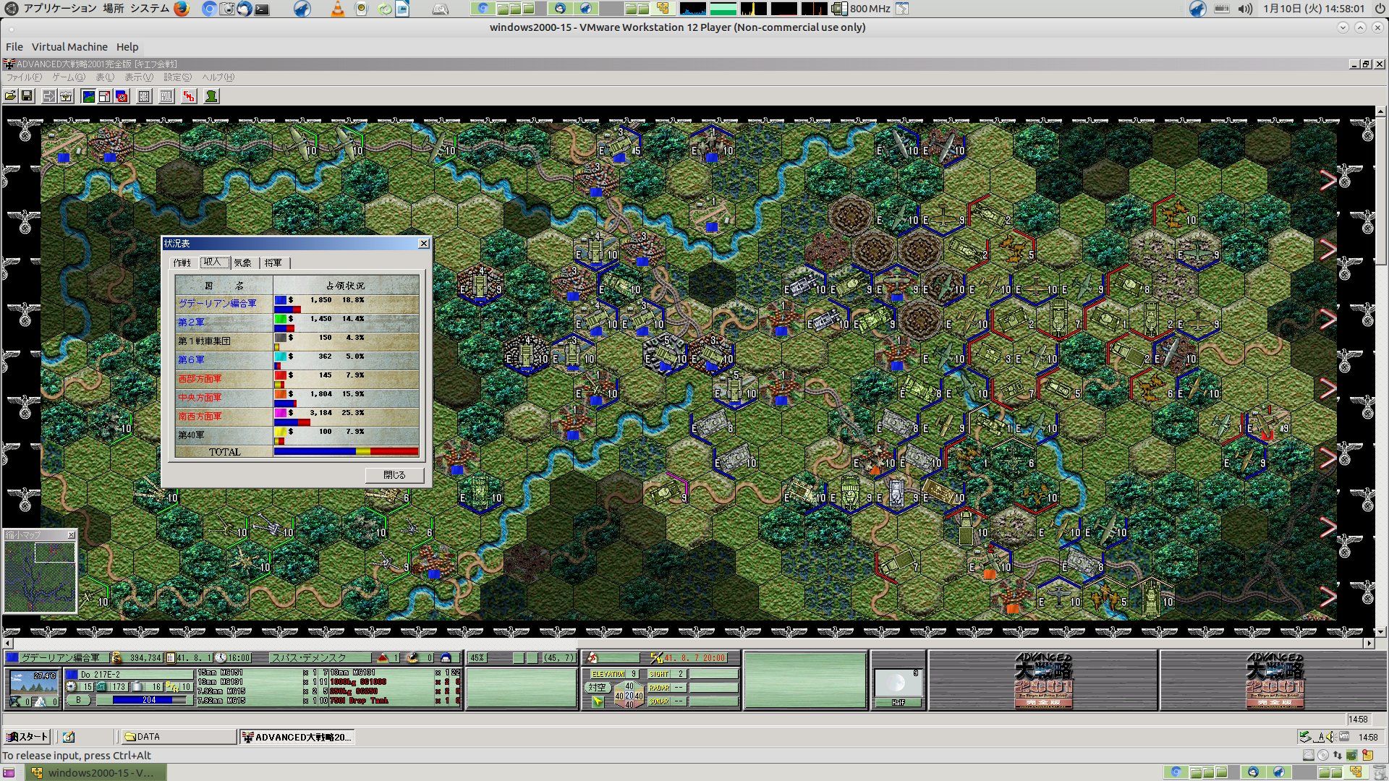
Task: Click the minimap overview thumbnail
Action: tap(40, 577)
